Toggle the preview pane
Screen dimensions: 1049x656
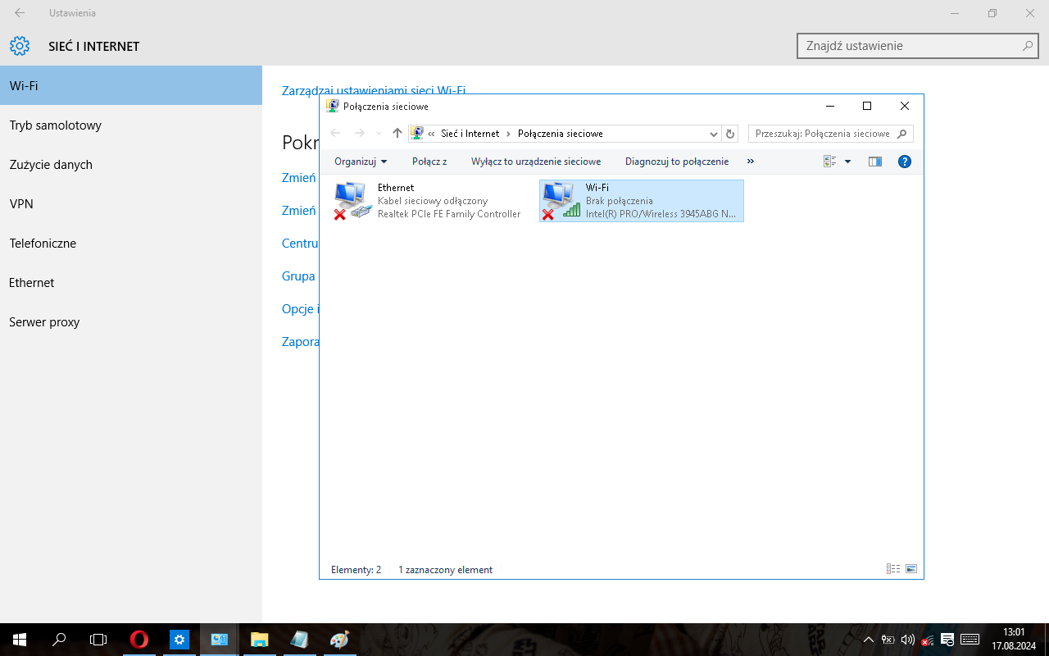tap(875, 162)
